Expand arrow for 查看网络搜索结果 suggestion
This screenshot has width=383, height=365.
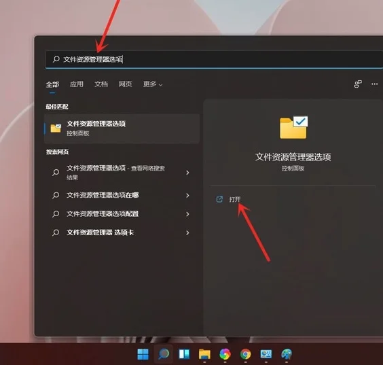pos(187,173)
